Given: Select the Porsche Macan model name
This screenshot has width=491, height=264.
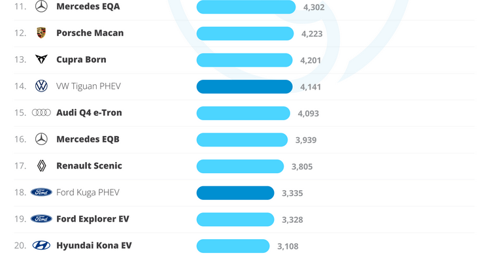Looking at the screenshot, I should coord(90,33).
